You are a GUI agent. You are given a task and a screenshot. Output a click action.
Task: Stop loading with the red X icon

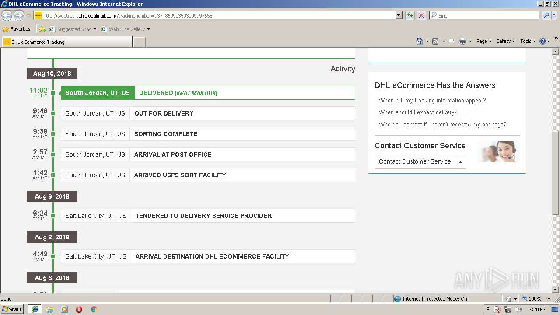(x=421, y=15)
